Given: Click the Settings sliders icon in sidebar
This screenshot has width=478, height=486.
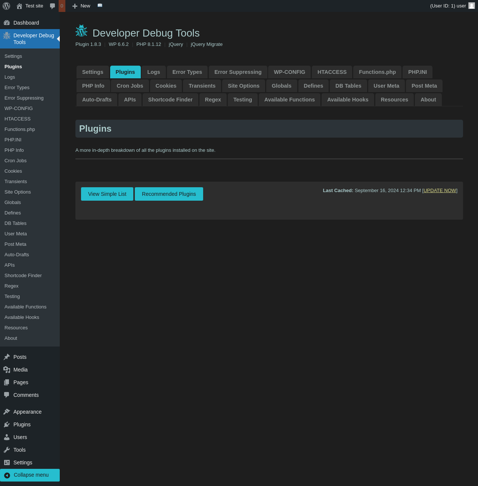Looking at the screenshot, I should [x=7, y=463].
